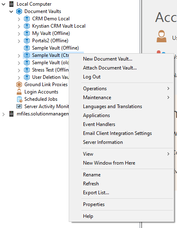Expand the Krystian CRM Vault Local node
Viewport: 177px width, 228px height.
click(x=19, y=26)
